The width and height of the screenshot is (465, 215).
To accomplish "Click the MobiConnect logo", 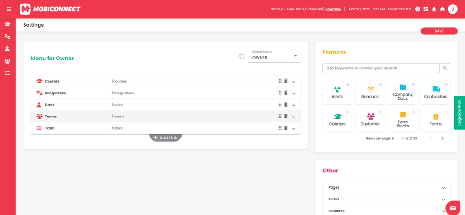I will [50, 9].
